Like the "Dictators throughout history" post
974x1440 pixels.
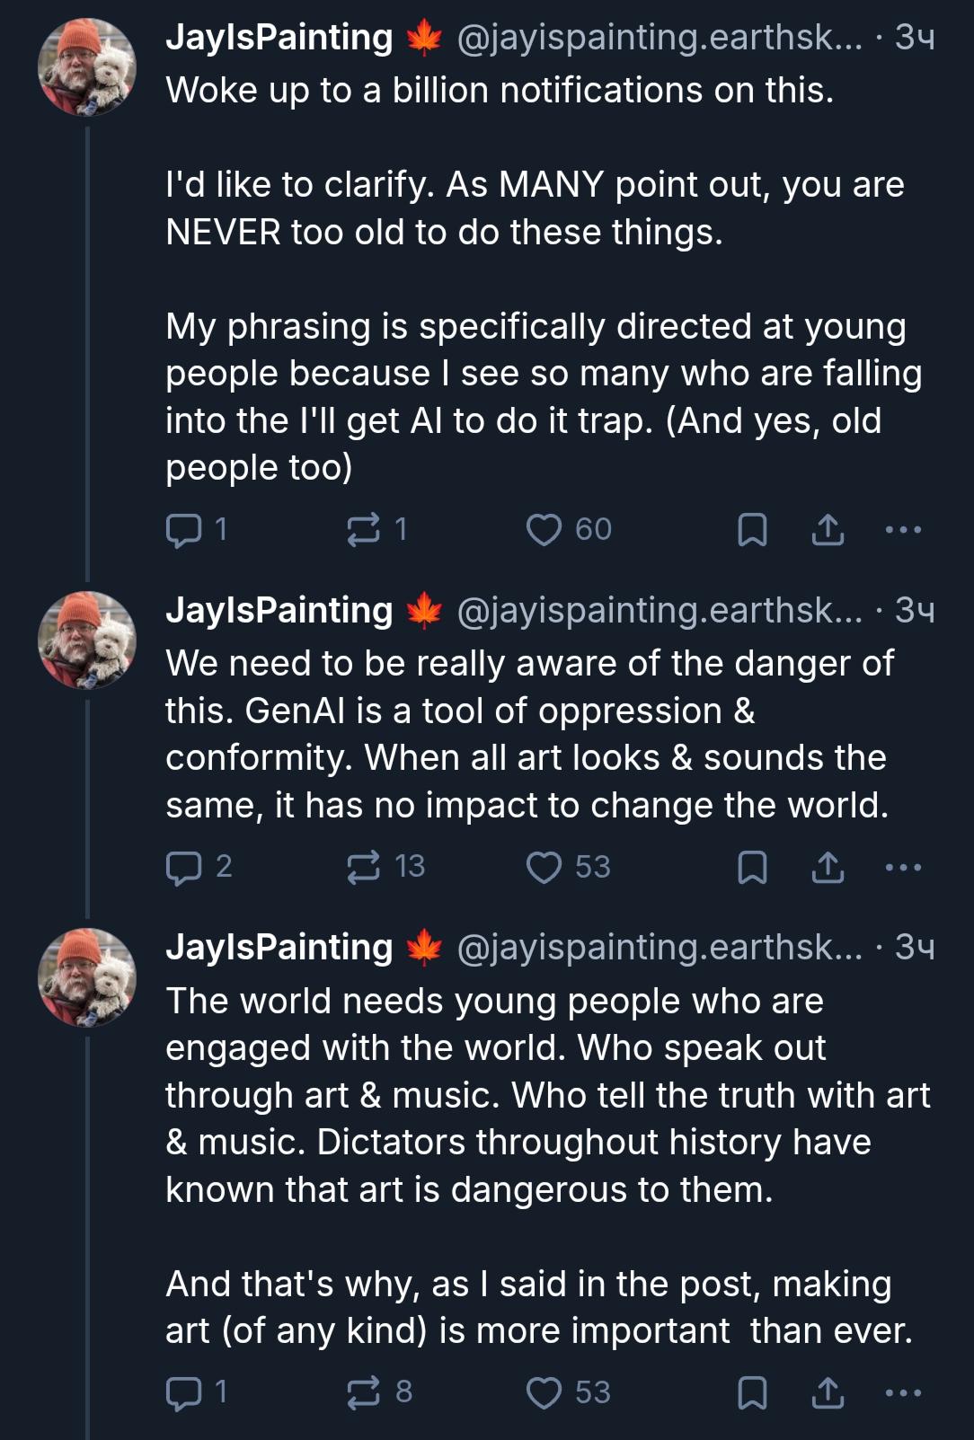click(x=544, y=1392)
